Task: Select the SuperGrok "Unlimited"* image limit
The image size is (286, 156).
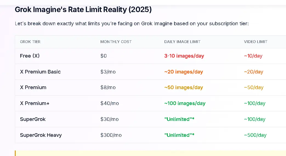Action: [179, 119]
